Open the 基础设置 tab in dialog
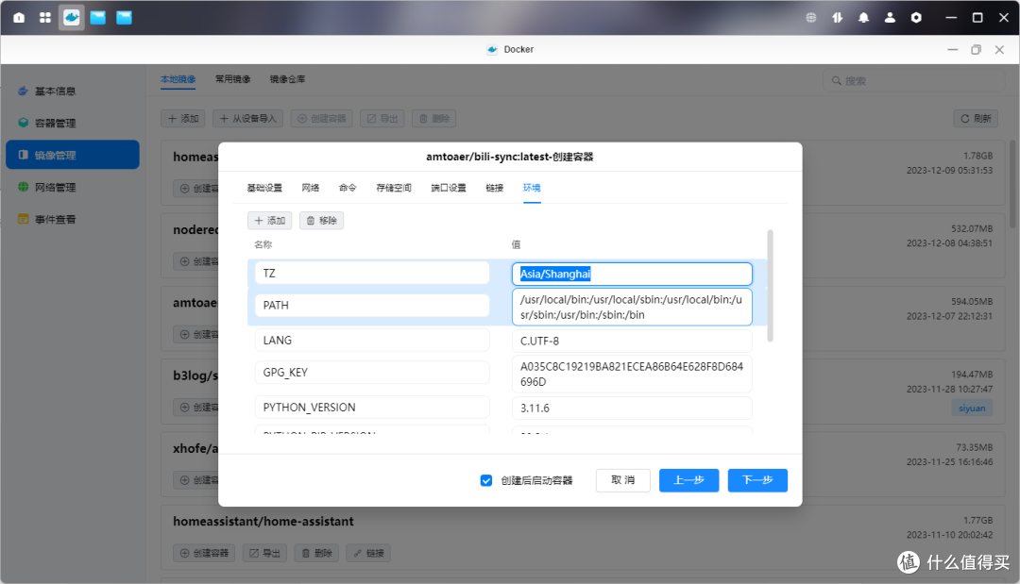Image resolution: width=1020 pixels, height=584 pixels. click(x=264, y=188)
